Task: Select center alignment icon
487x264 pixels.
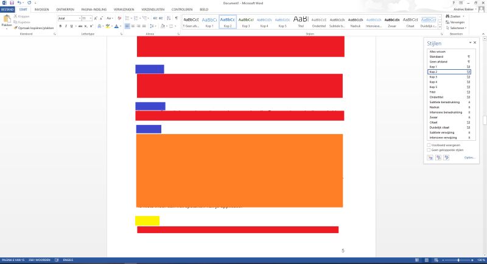Action: 133,26
